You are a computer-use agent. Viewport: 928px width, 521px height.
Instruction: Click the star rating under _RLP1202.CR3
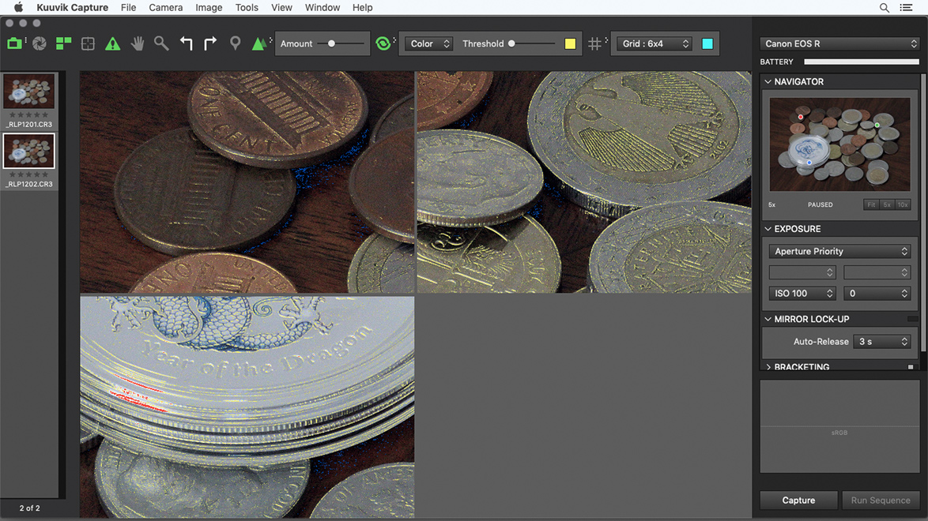point(29,174)
